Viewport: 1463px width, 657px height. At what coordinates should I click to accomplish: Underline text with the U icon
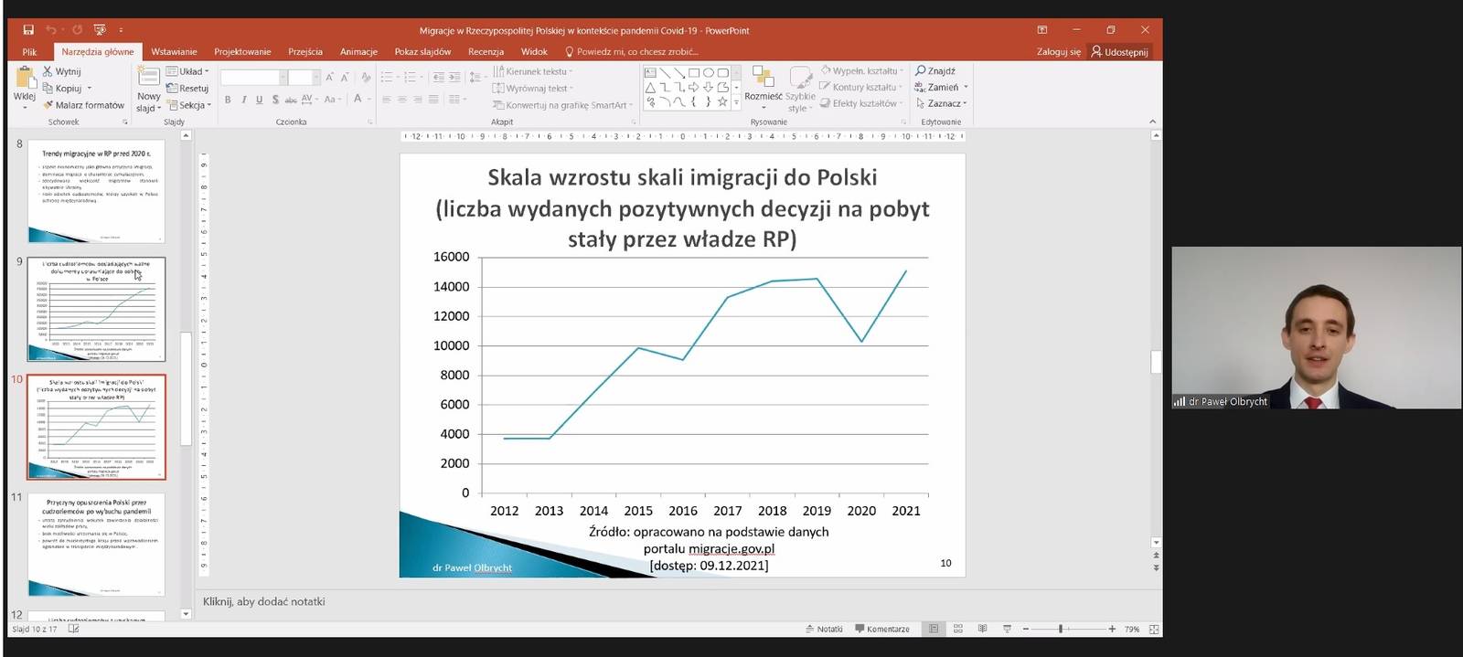(260, 100)
